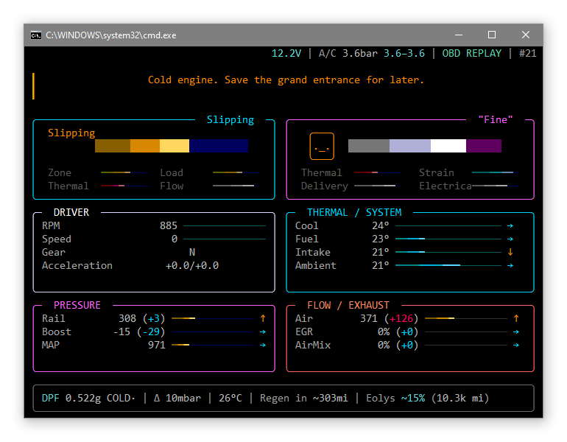Click the "Fine" panel title
This screenshot has height=442, width=567.
[496, 120]
